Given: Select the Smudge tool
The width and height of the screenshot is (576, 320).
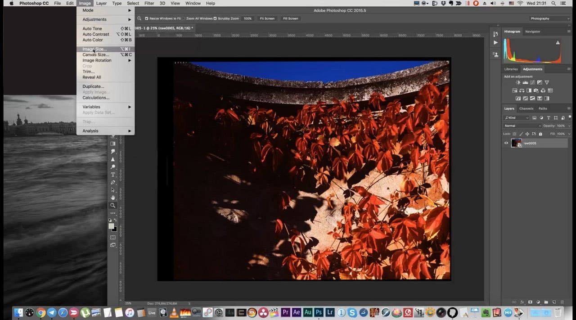Looking at the screenshot, I should pyautogui.click(x=112, y=151).
